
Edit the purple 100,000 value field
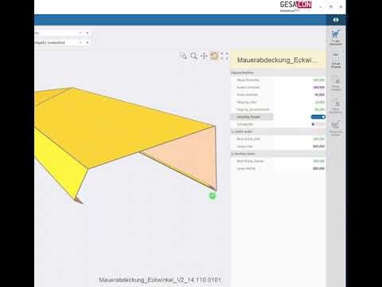[x=299, y=87]
